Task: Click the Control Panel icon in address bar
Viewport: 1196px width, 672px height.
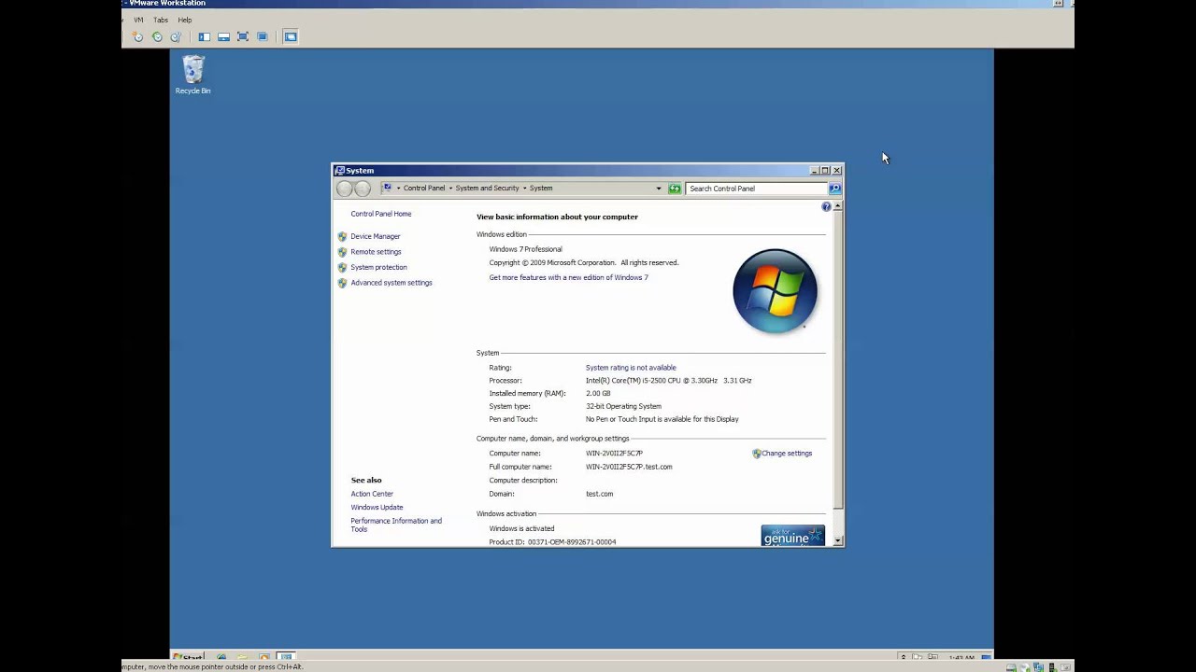Action: click(387, 188)
